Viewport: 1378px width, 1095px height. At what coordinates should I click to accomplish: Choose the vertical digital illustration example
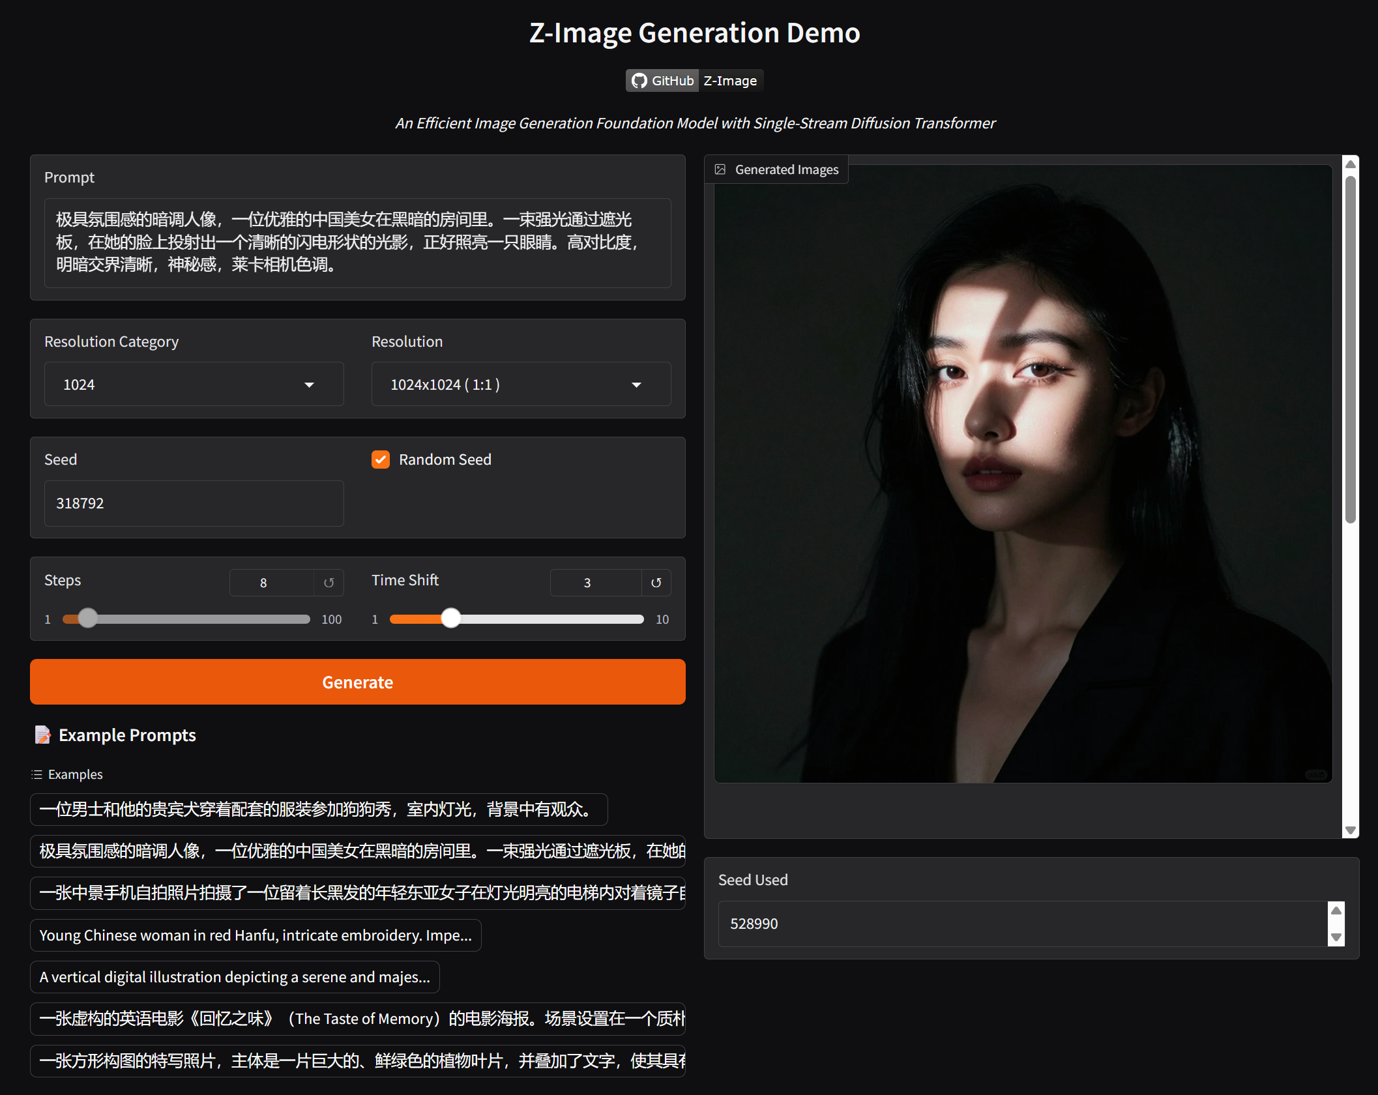coord(234,977)
